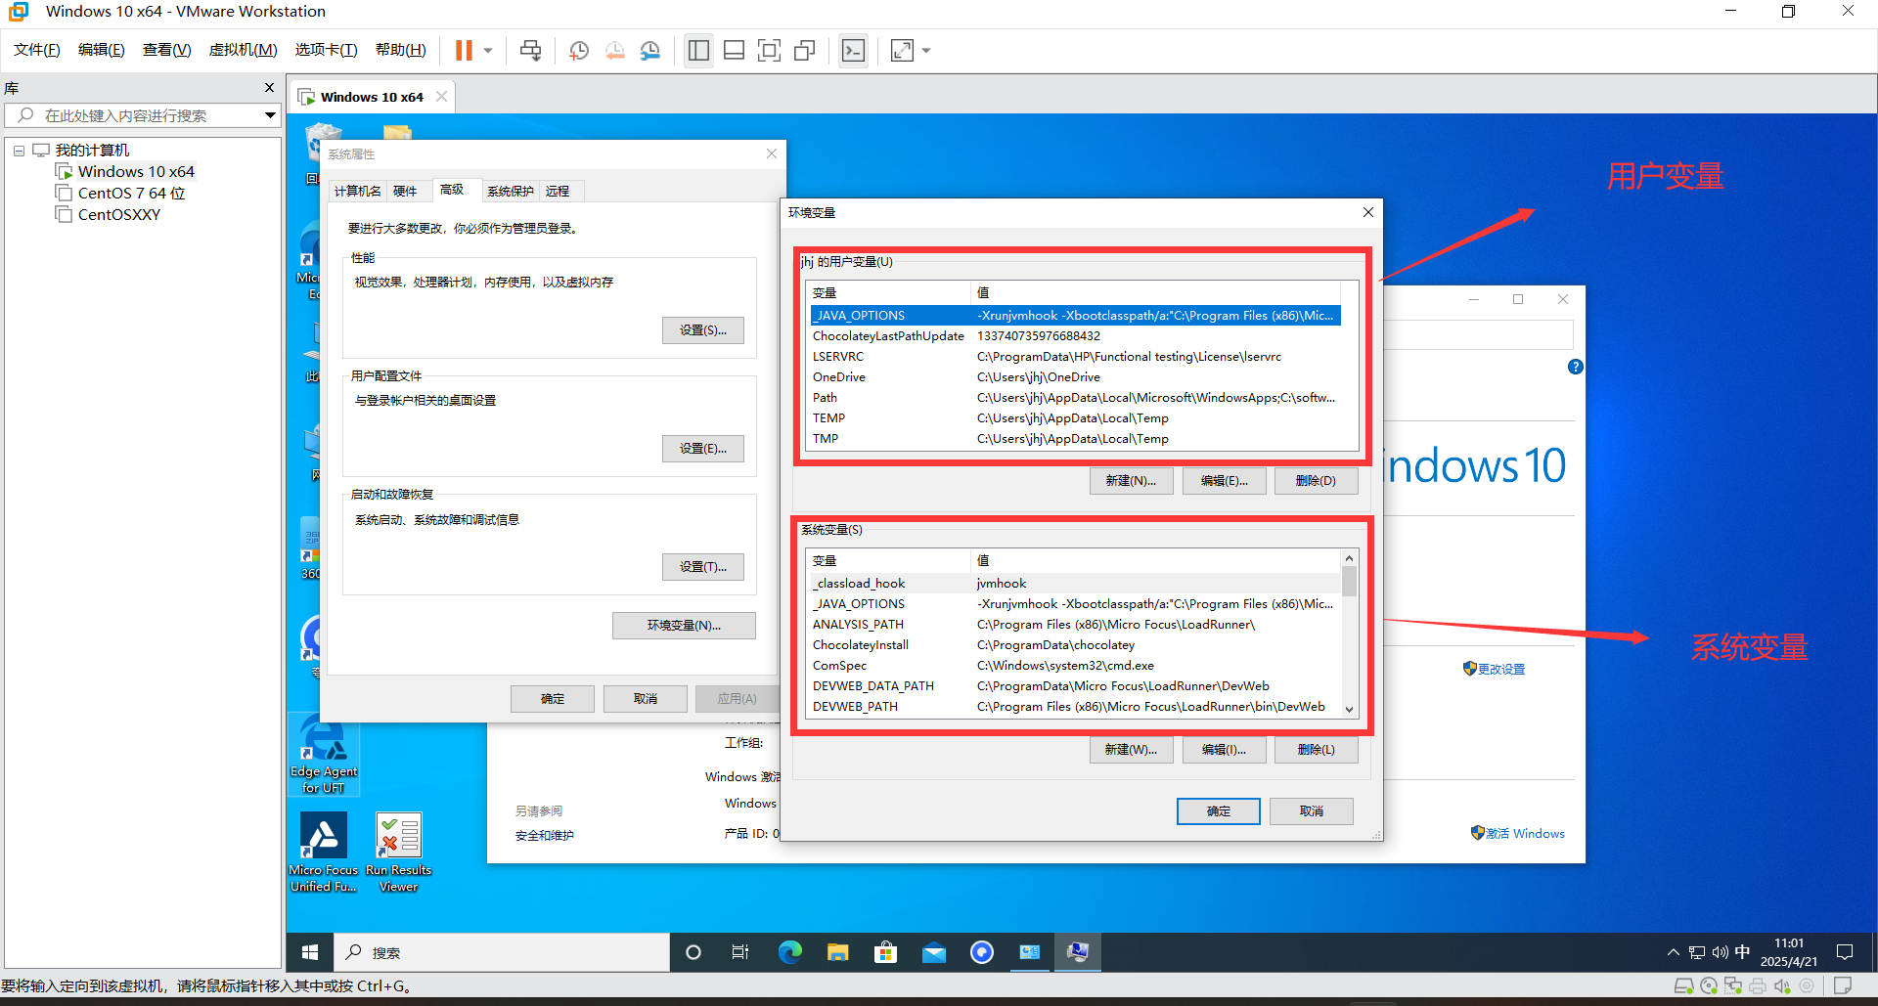The height and width of the screenshot is (1006, 1878).
Task: Select the user Path variable row
Action: click(x=1075, y=398)
